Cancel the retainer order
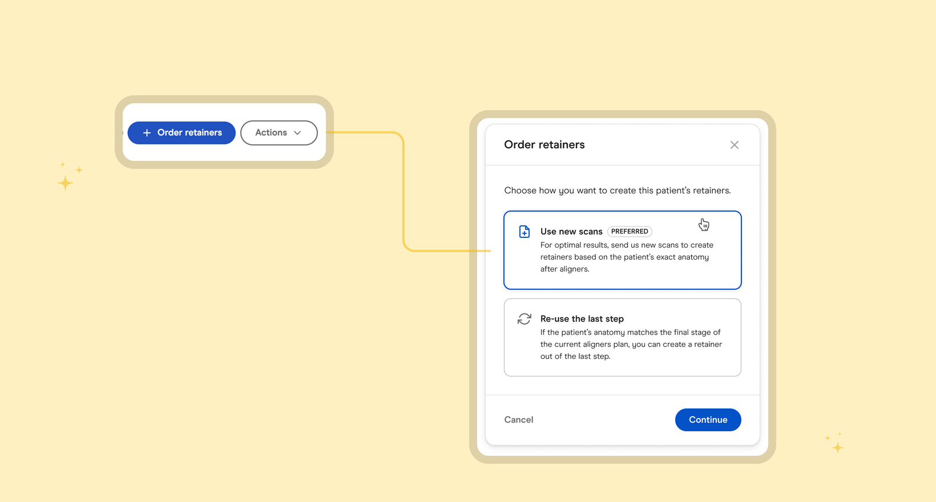Screen dimensions: 936x502 519,420
